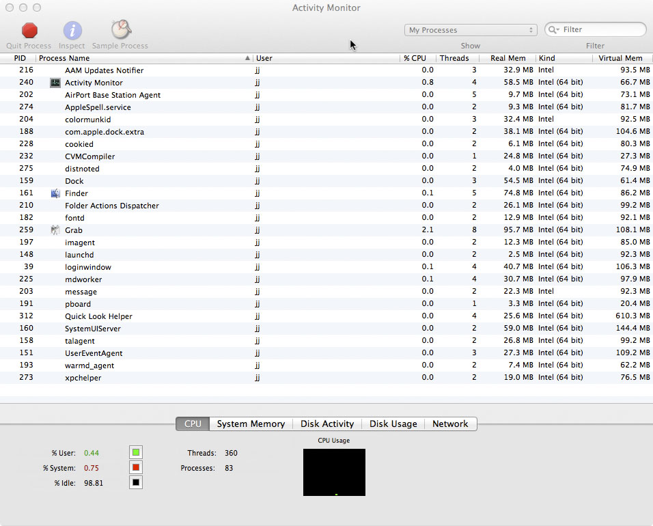Sort by Virtual Mem column header
This screenshot has width=653, height=526.
click(620, 58)
